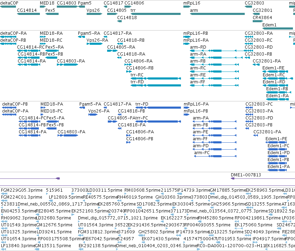Click the Edem1 gene label
Viewport: 295px width, 251px height.
pyautogui.click(x=269, y=25)
